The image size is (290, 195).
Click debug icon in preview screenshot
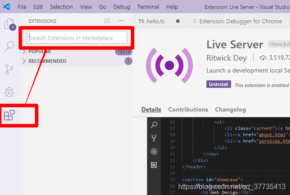click(154, 152)
